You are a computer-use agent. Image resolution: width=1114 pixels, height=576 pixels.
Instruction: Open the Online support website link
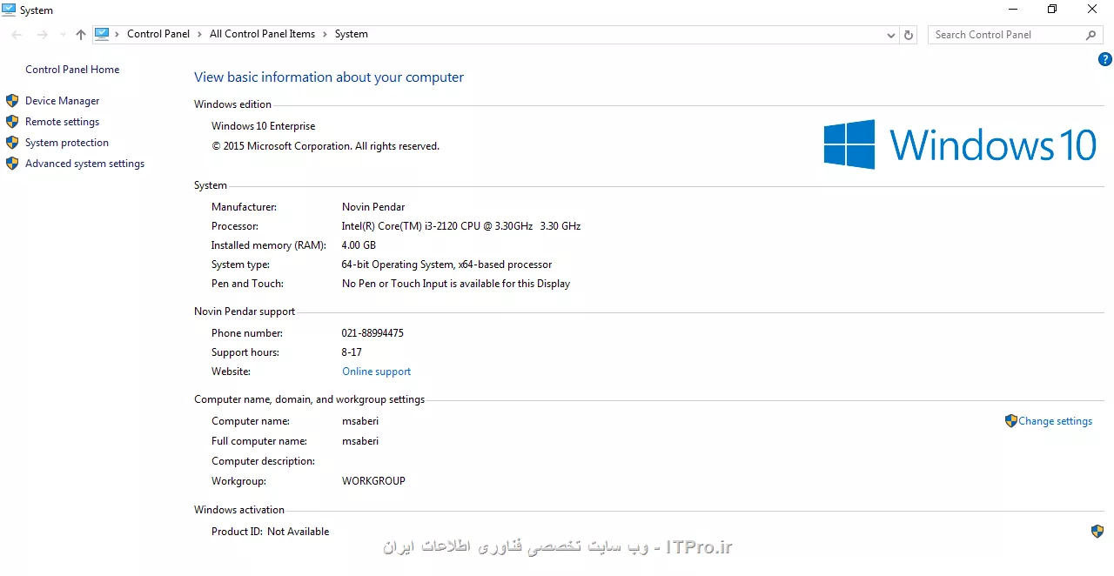376,372
